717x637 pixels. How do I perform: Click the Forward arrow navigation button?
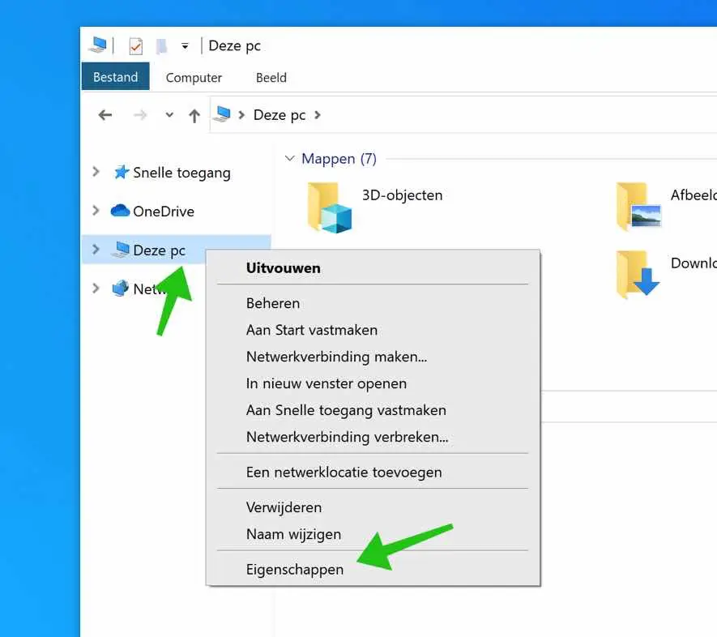point(140,115)
